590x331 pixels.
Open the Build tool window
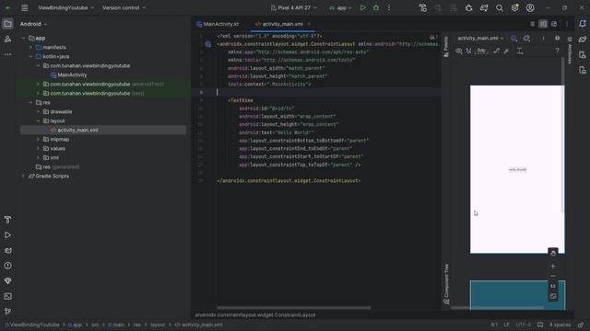point(7,220)
